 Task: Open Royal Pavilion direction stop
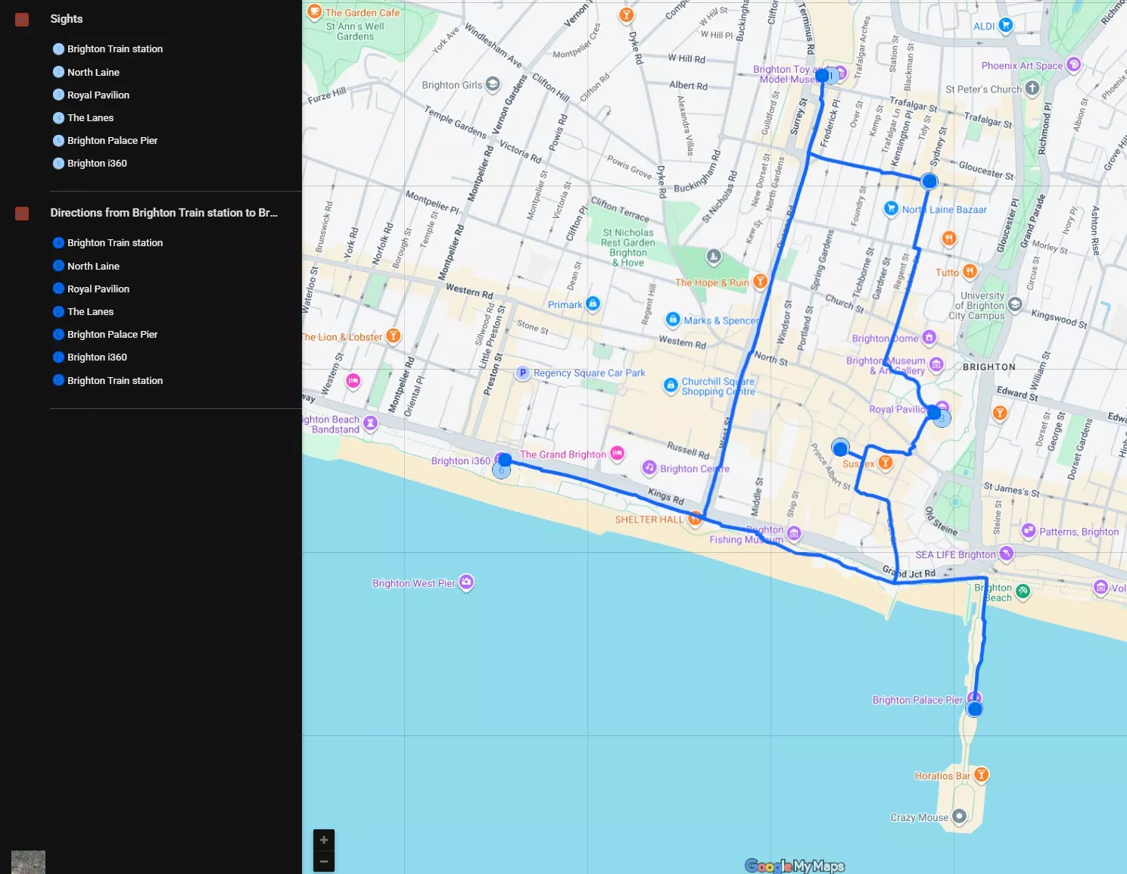pos(98,289)
